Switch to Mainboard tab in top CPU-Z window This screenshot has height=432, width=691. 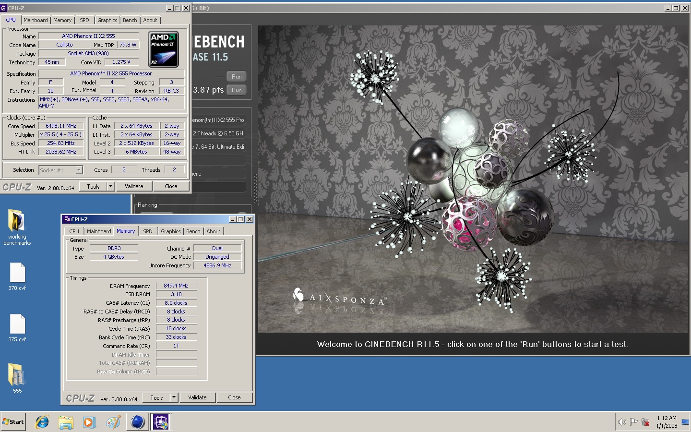point(36,20)
